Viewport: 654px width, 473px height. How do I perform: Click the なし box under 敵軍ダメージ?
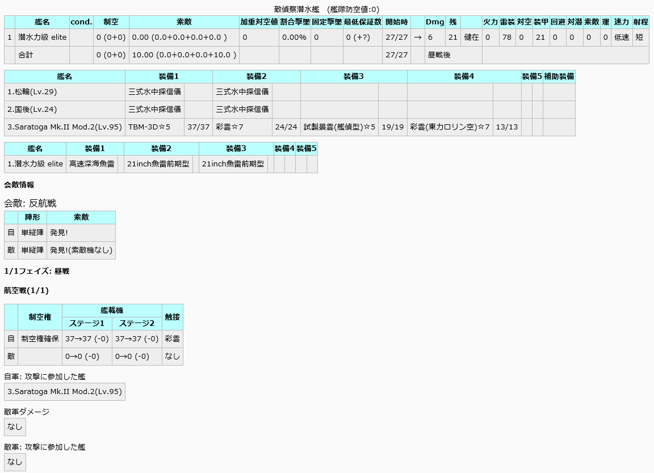coord(15,427)
